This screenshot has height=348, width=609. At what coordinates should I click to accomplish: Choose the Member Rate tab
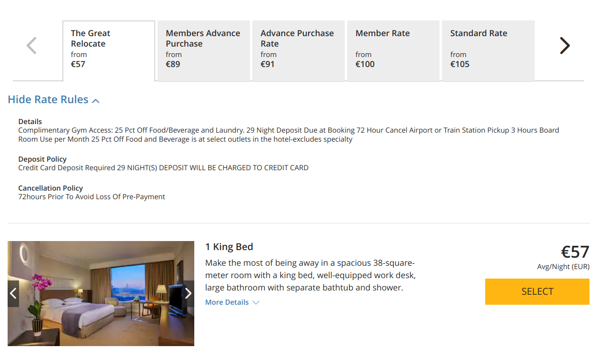[x=393, y=50]
